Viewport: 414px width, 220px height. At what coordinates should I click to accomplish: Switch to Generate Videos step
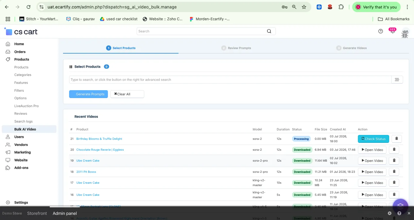pyautogui.click(x=352, y=48)
